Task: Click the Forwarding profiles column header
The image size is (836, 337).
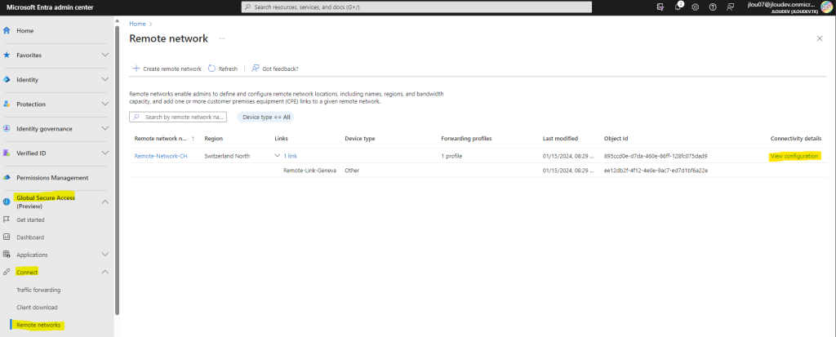Action: tap(466, 139)
